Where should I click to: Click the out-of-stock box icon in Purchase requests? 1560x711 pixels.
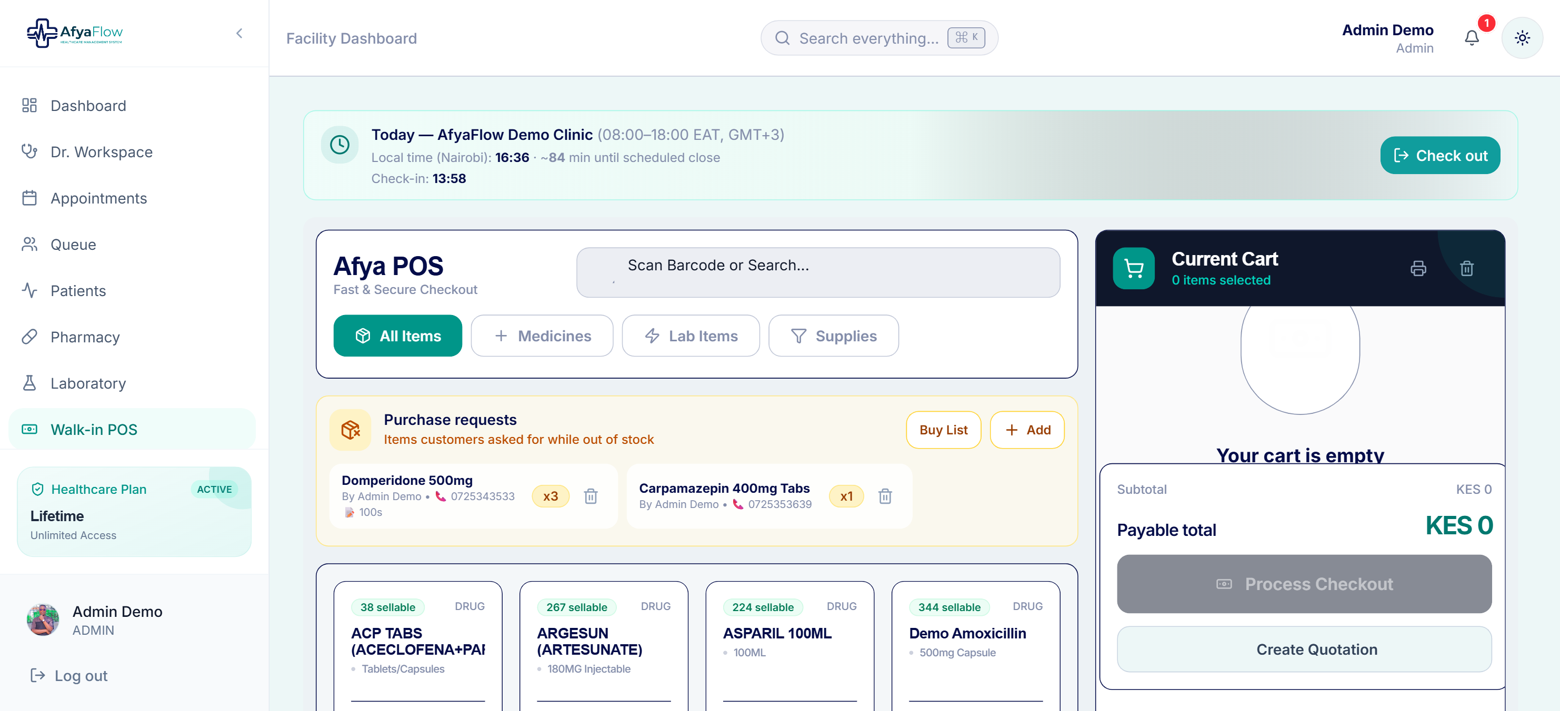tap(350, 430)
